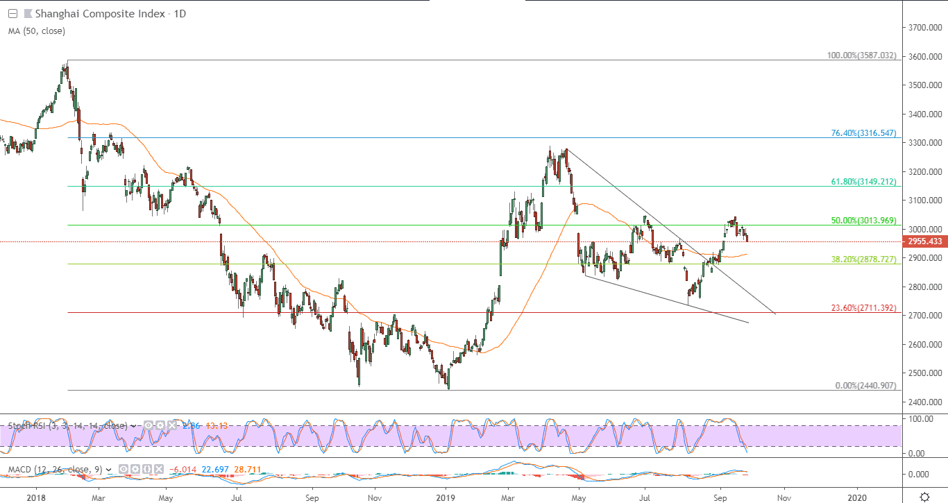Click the 38.20%(2878.727) Fibonacci label
This screenshot has width=948, height=503.
click(864, 259)
